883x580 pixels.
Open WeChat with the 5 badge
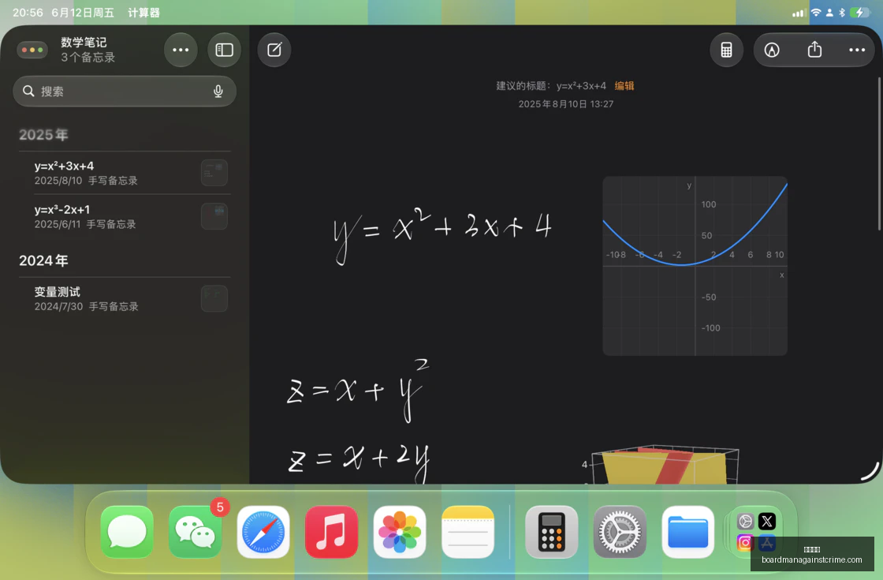point(195,532)
